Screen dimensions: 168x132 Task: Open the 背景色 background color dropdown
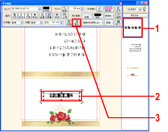click(x=109, y=16)
